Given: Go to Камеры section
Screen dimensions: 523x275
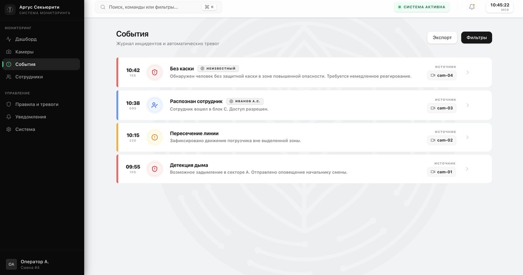Looking at the screenshot, I should pyautogui.click(x=24, y=52).
